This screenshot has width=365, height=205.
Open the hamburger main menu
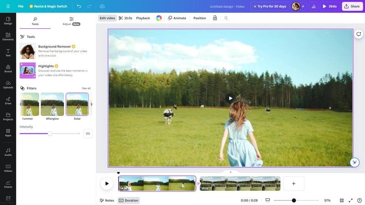[x=8, y=6]
